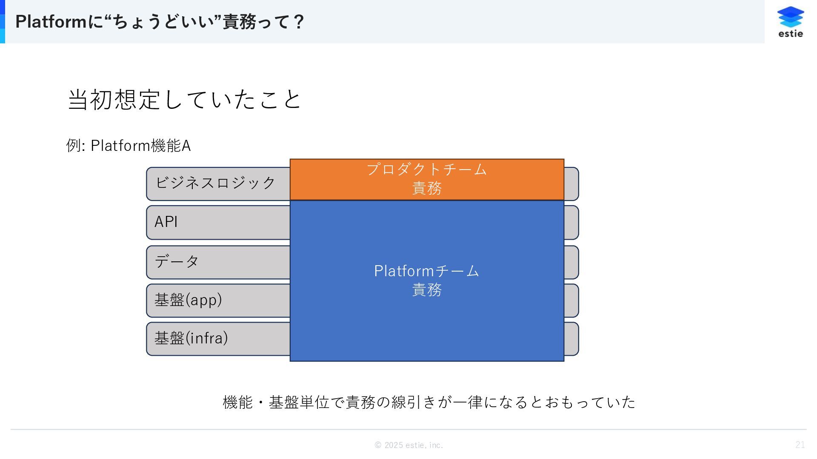
Task: Click the orange プロダクトチーム責務 block
Action: [x=427, y=179]
